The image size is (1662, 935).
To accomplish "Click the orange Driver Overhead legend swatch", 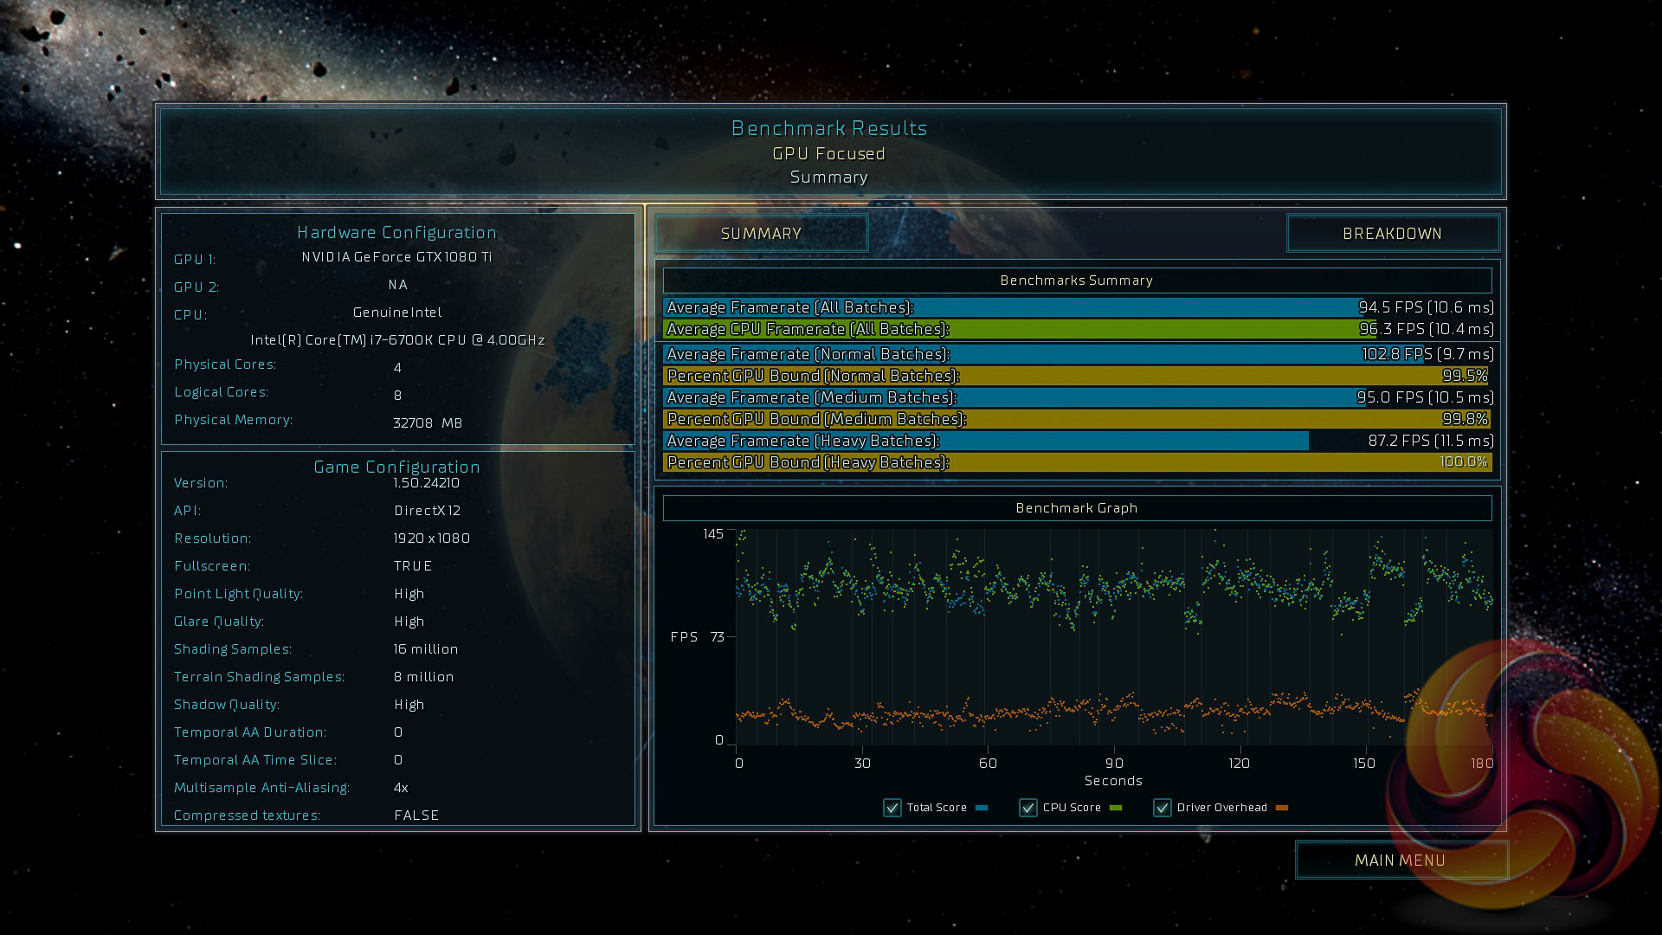I will 1282,808.
